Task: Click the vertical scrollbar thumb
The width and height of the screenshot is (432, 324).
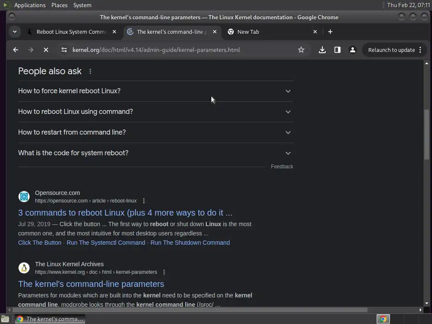Action: coord(427,135)
